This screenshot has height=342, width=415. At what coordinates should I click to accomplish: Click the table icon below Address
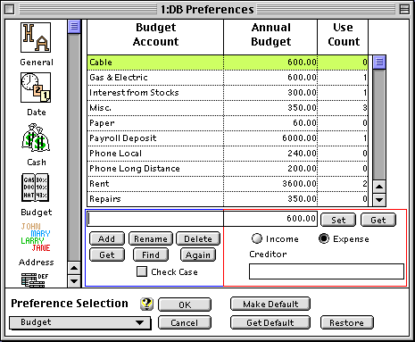click(x=35, y=280)
